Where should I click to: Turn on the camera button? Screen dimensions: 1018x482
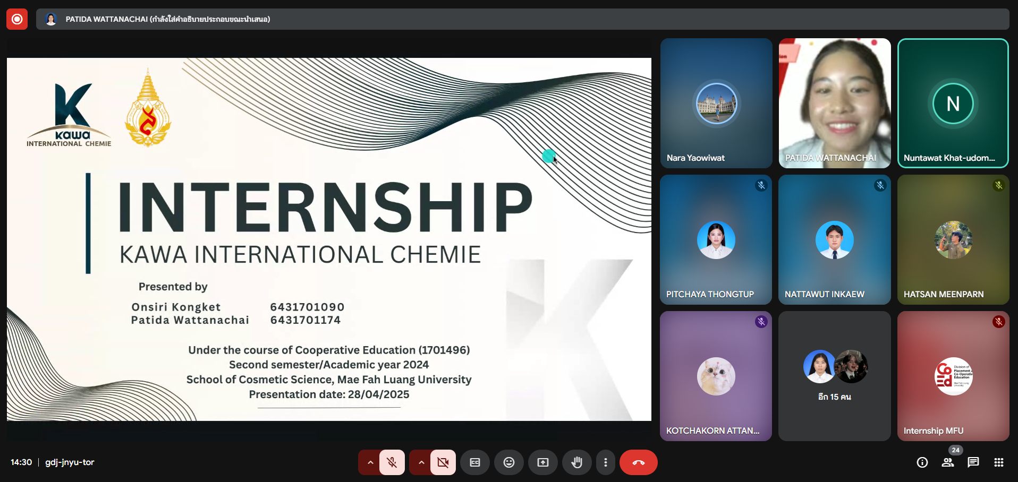point(443,462)
